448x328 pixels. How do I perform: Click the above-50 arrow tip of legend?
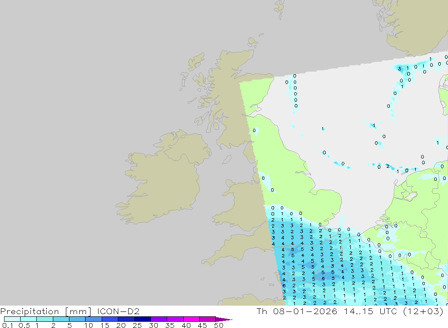224,319
